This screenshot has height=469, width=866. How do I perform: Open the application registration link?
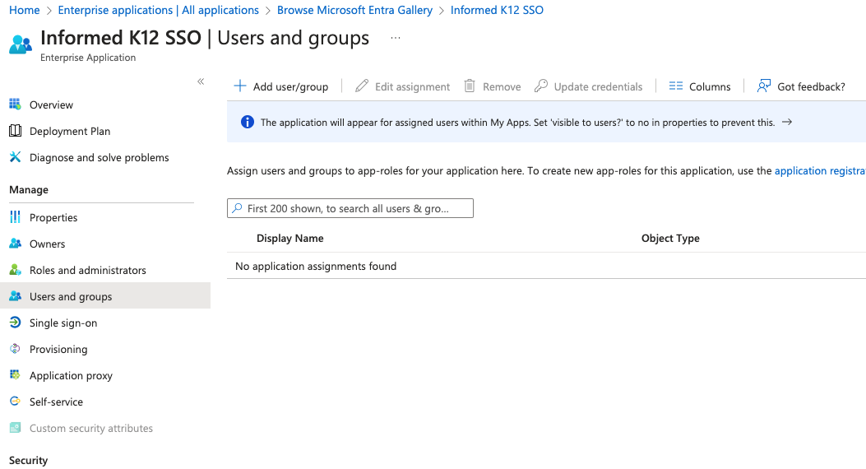819,171
